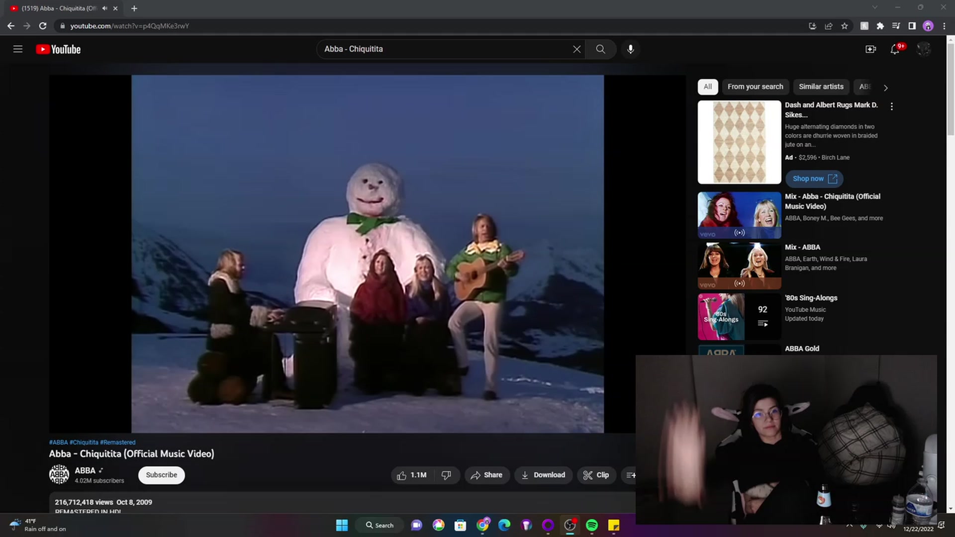Click the #ABBA hashtag link
The height and width of the screenshot is (537, 955).
coord(58,442)
